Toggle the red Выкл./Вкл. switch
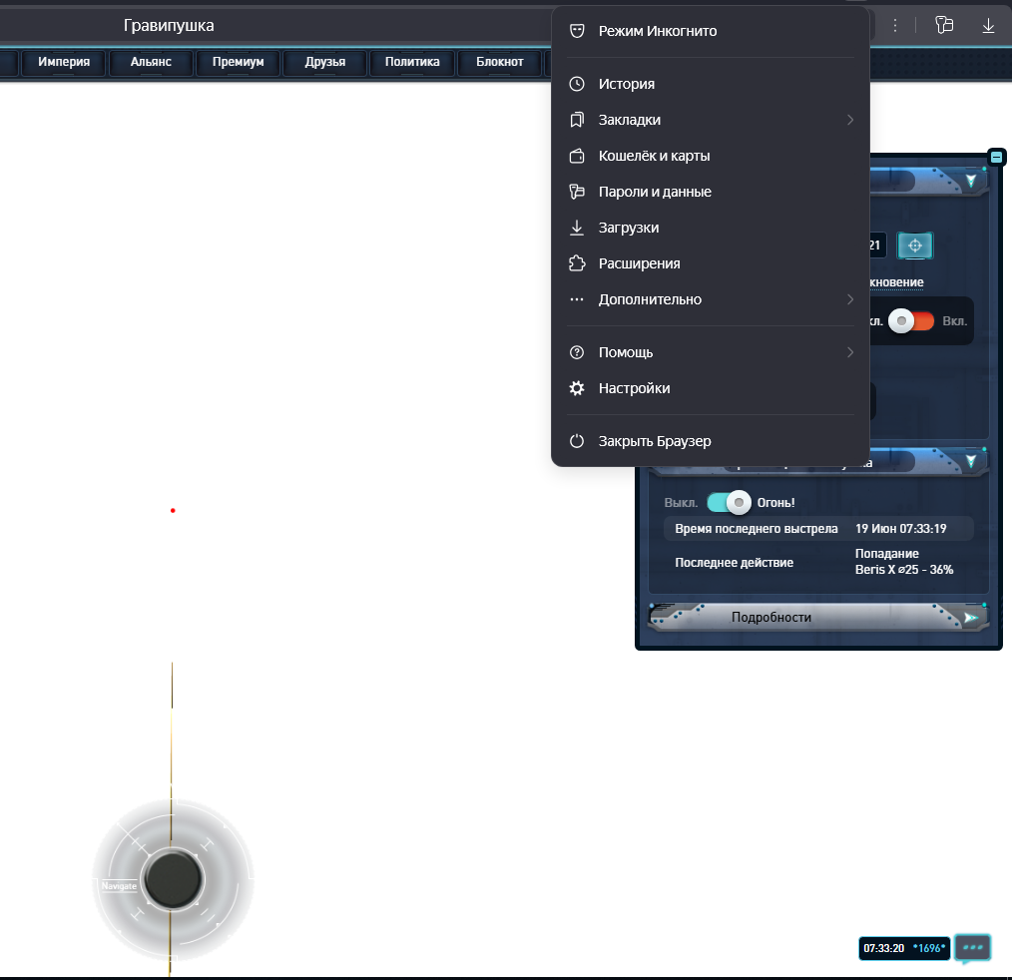1012x980 pixels. (x=912, y=321)
